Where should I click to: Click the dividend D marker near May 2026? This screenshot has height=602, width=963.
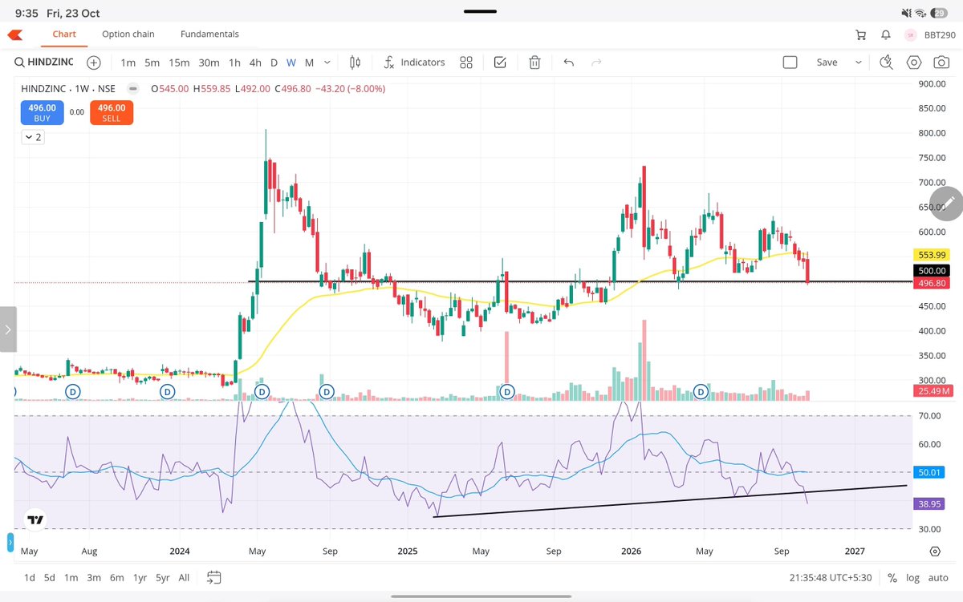coord(701,391)
